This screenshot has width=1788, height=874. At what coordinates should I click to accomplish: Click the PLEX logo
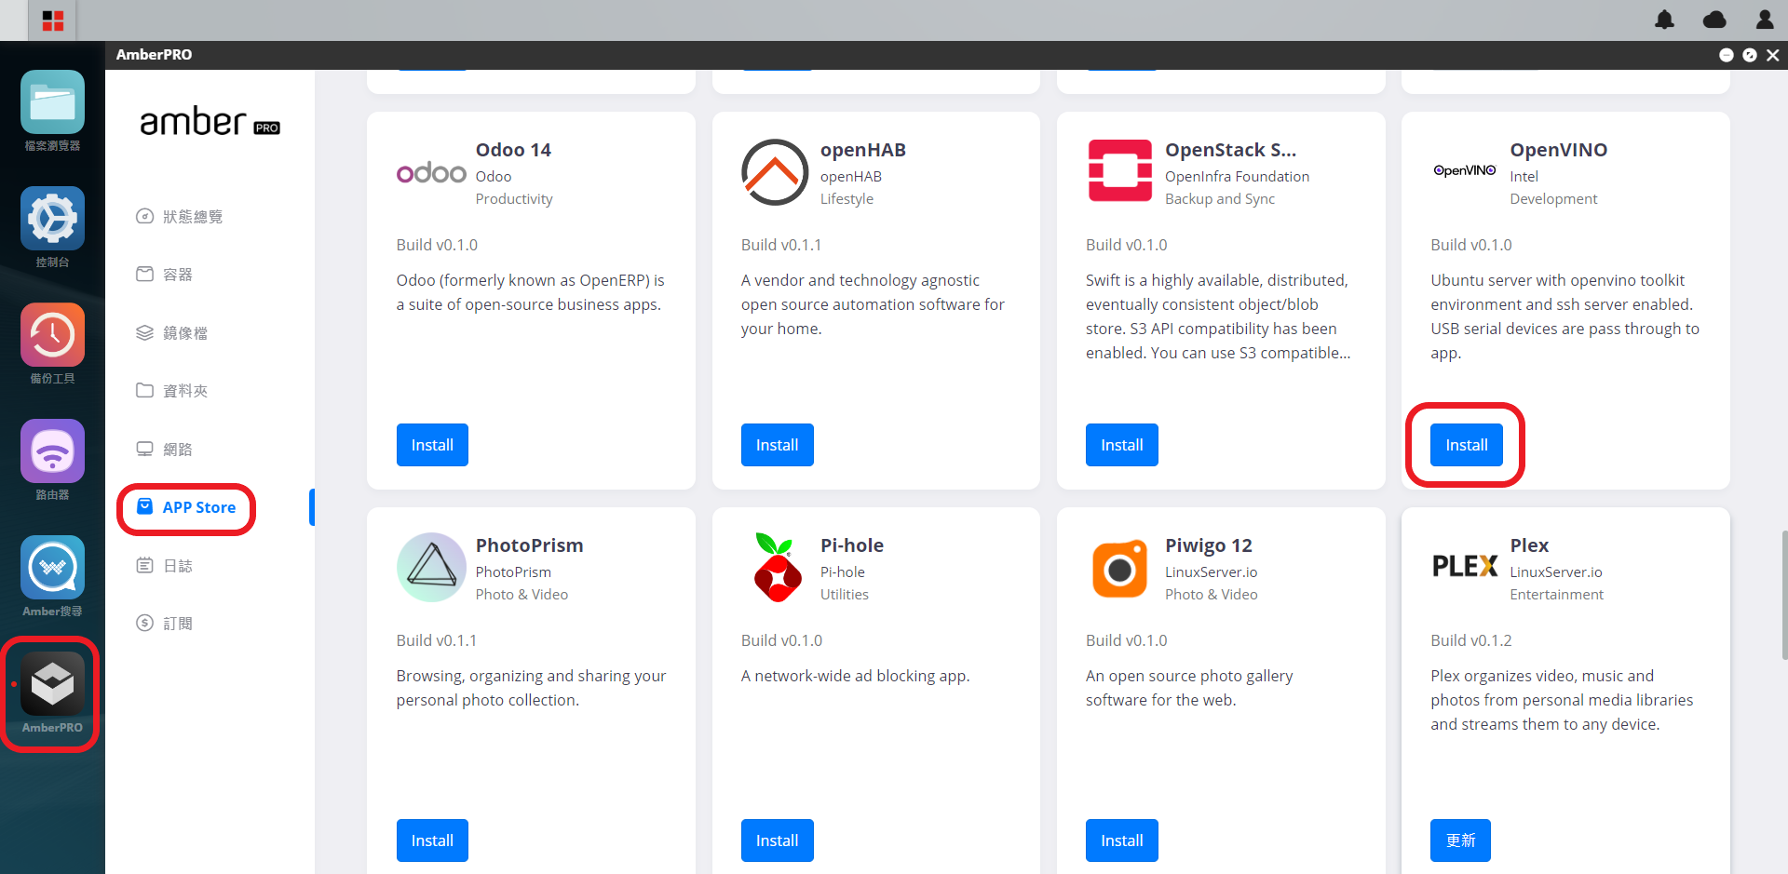point(1465,566)
